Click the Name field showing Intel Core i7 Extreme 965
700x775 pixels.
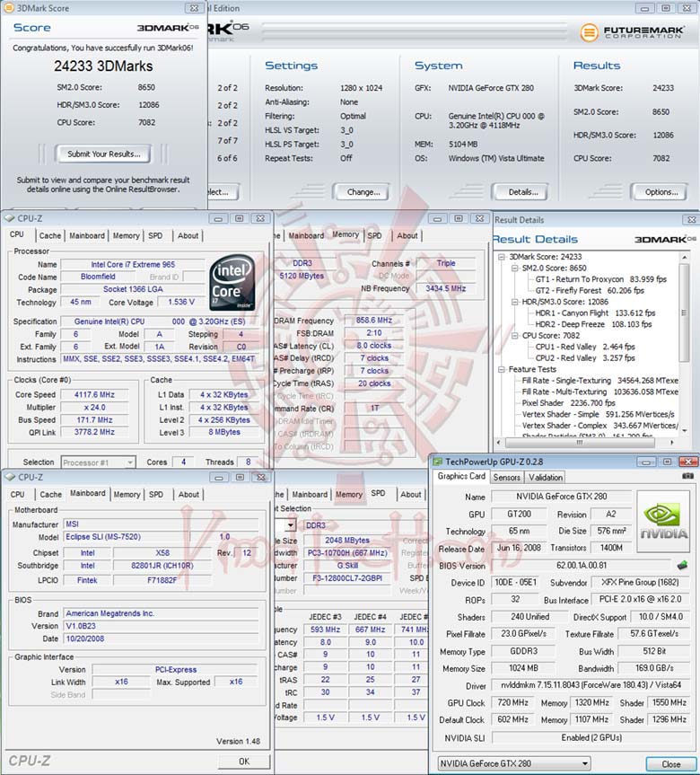tap(133, 264)
